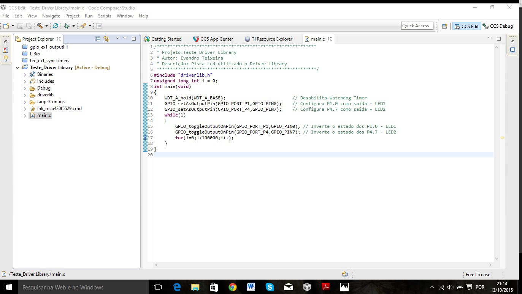Click the Quick Access input field
Image resolution: width=522 pixels, height=294 pixels.
pos(417,26)
